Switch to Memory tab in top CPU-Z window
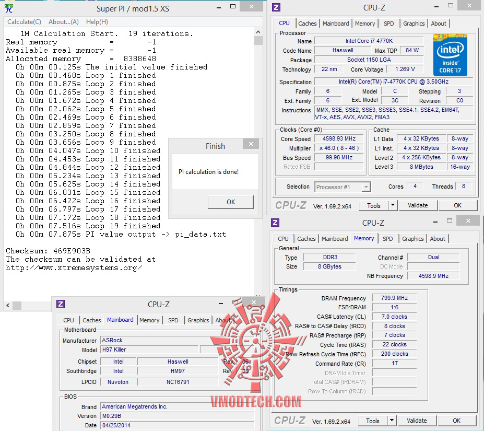484x431 pixels. [x=365, y=24]
